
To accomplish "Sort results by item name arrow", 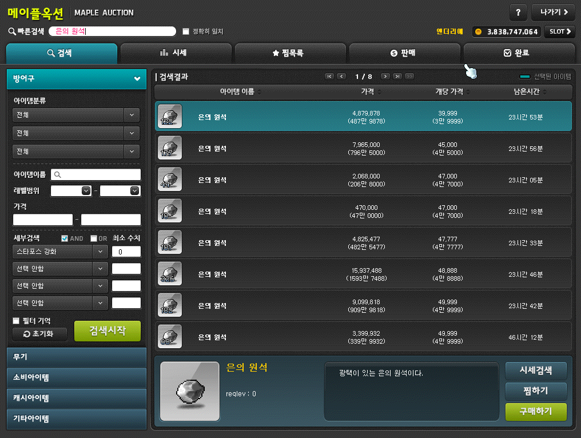I will click(260, 92).
